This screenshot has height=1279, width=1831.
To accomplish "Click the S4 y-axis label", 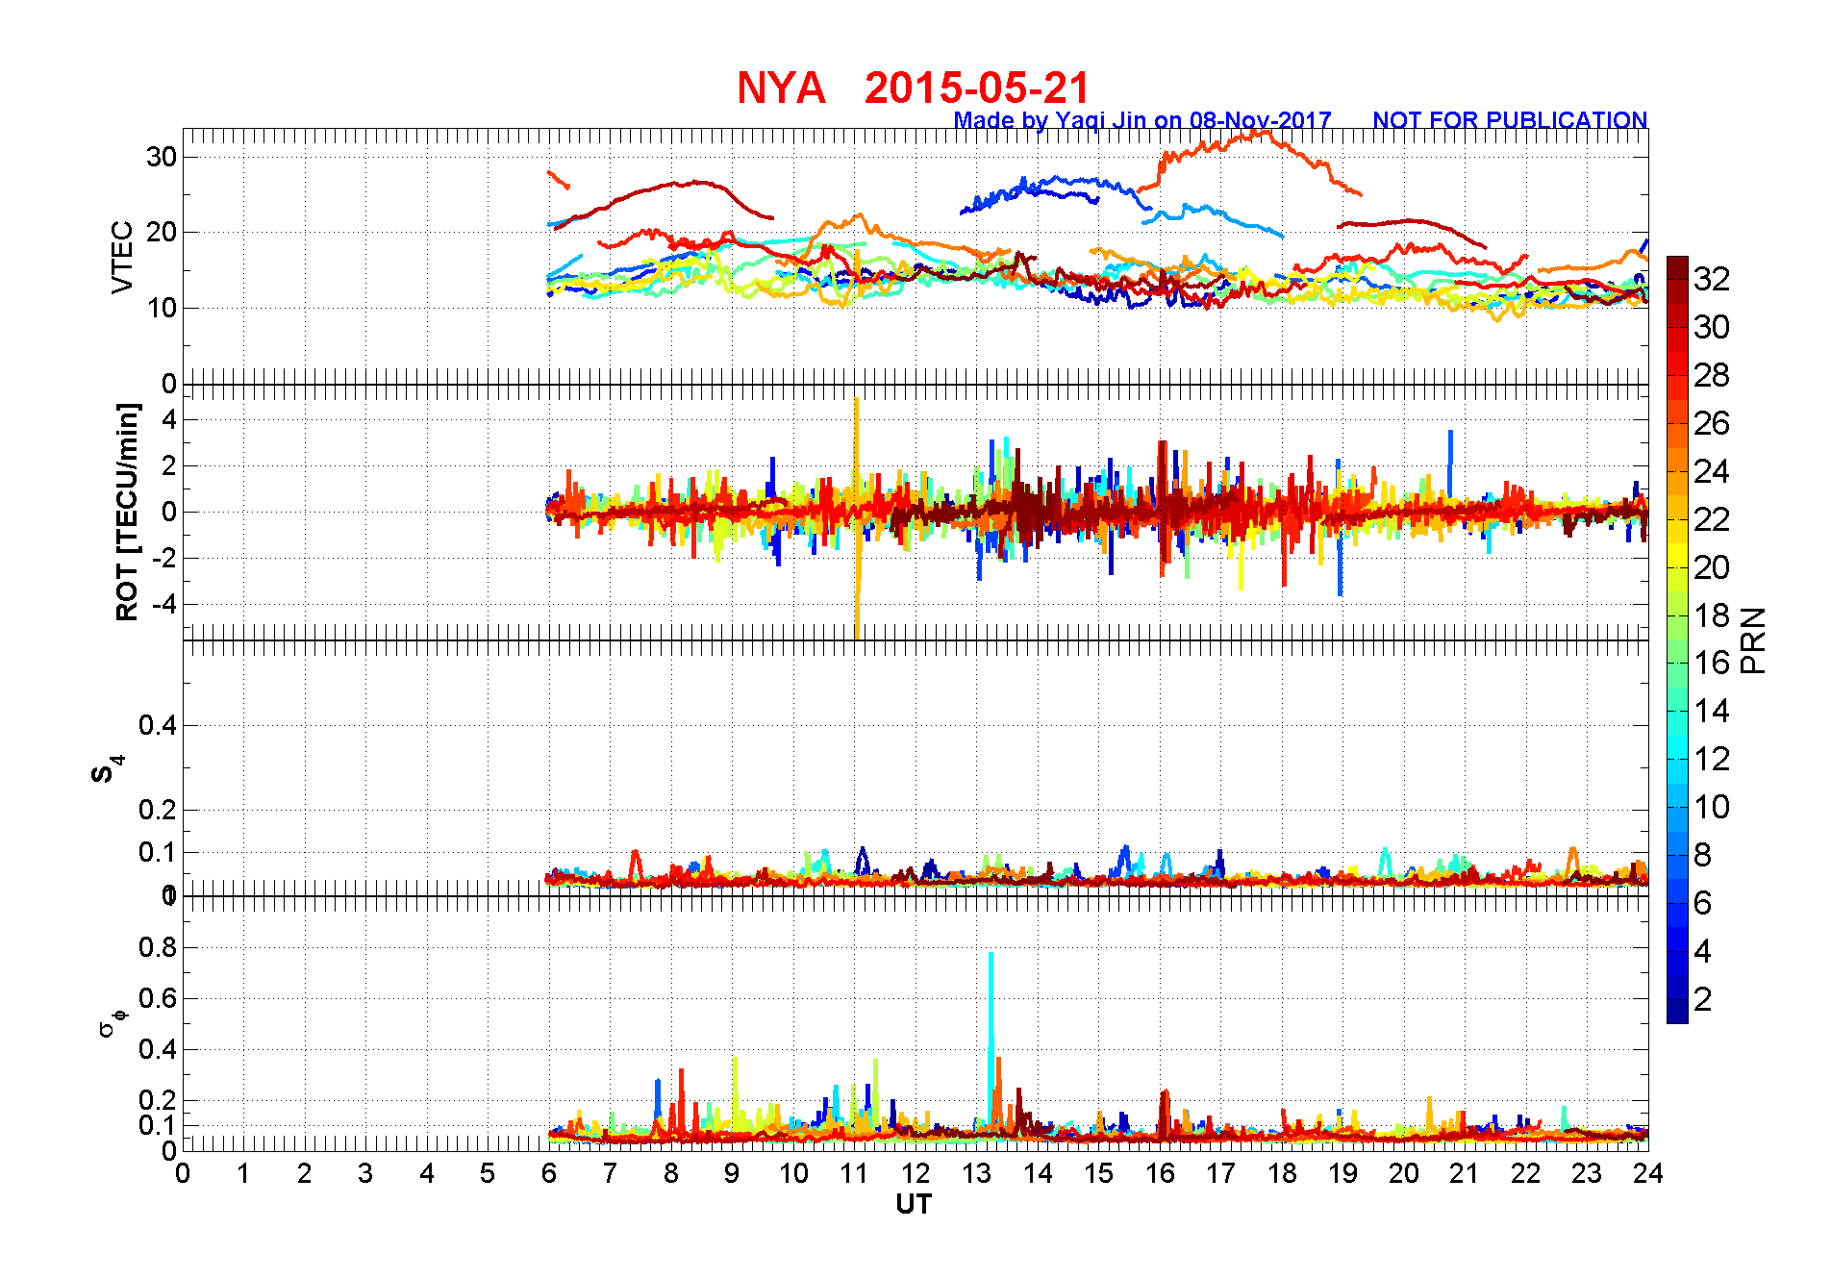I will (107, 769).
